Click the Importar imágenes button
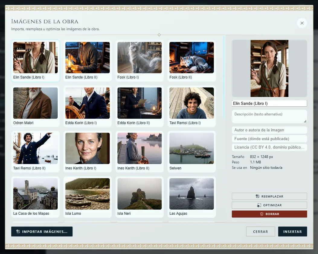 point(42,231)
